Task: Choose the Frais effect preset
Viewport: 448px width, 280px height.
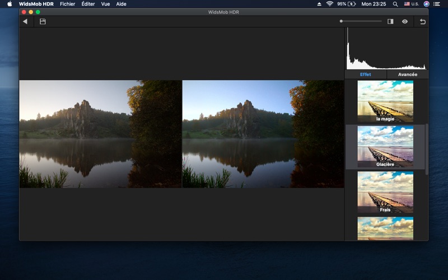Action: coord(385,192)
